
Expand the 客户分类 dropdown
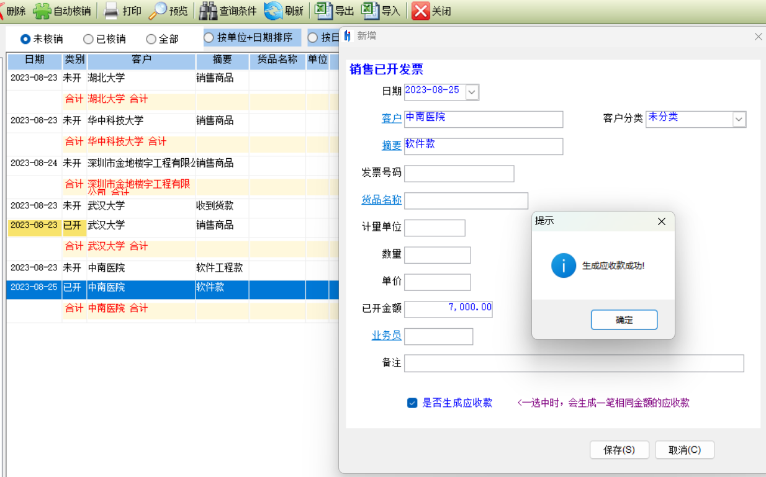click(739, 119)
